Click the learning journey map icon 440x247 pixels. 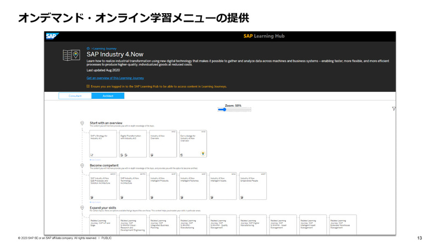tap(71, 55)
